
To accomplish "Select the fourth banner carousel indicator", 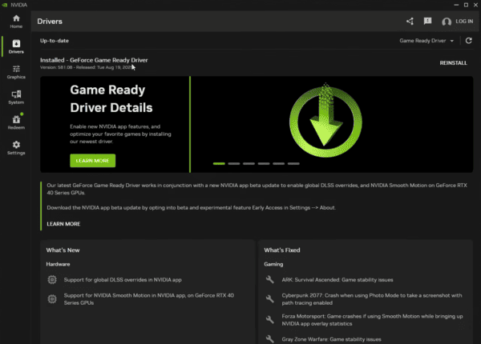I will 264,164.
